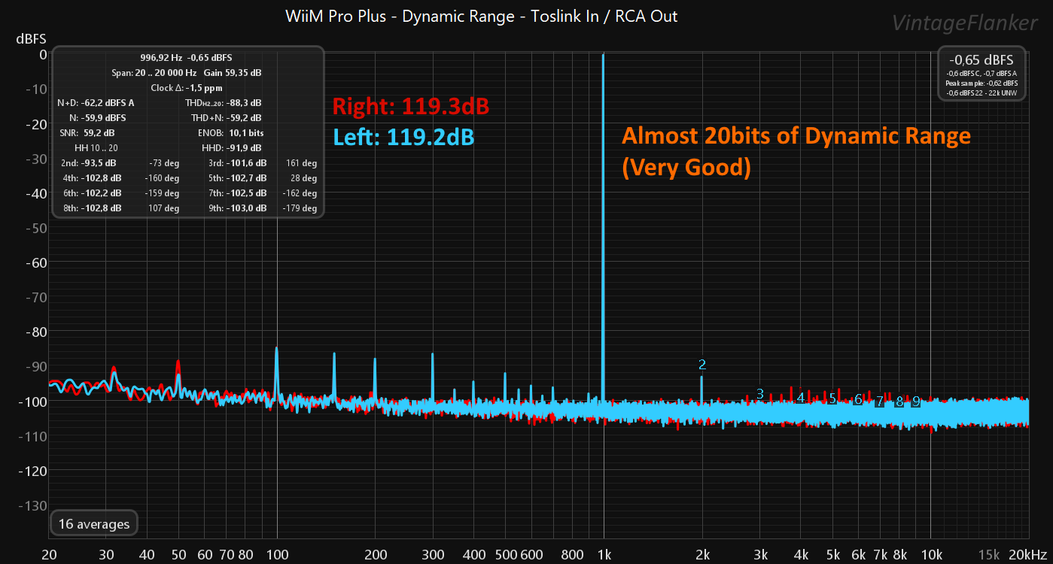Click the 100 label on the frequency axis
The width and height of the screenshot is (1053, 564).
click(x=277, y=555)
